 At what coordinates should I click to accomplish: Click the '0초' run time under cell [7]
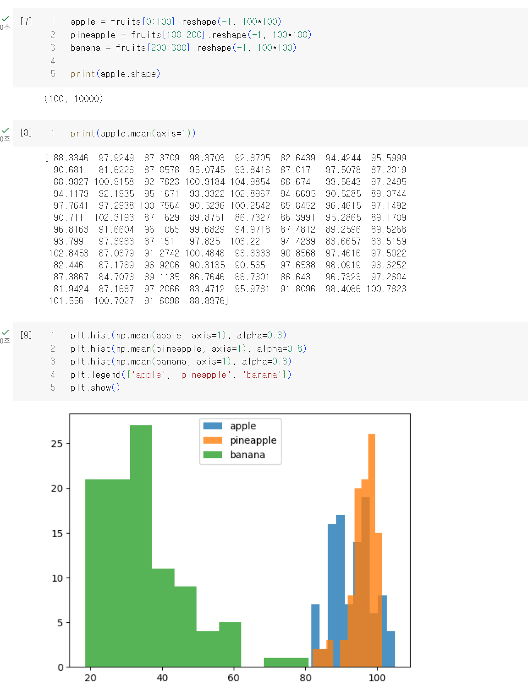5,27
